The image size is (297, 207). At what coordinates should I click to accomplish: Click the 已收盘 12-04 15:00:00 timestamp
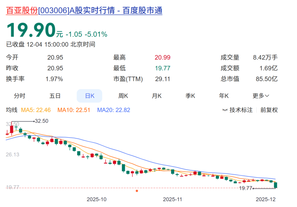point(51,44)
